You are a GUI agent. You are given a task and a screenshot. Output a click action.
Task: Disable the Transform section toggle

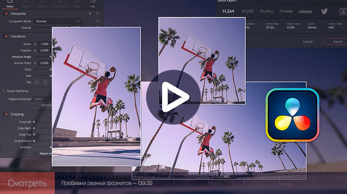6,36
